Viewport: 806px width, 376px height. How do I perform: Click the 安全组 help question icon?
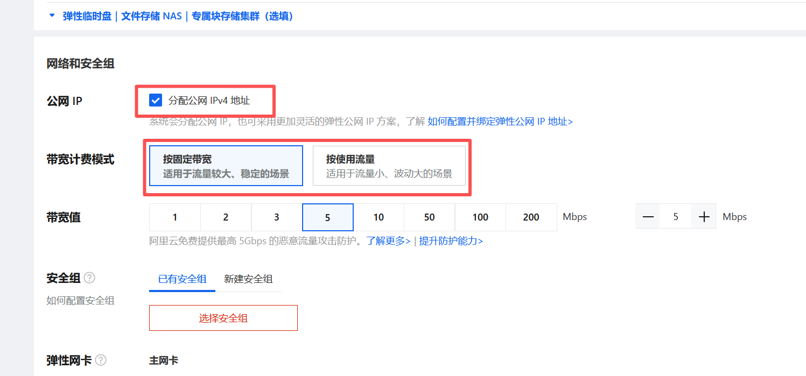tap(90, 278)
